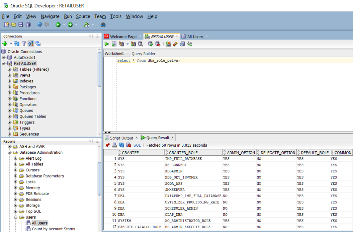
Task: Print the query result grid
Action: [114, 145]
